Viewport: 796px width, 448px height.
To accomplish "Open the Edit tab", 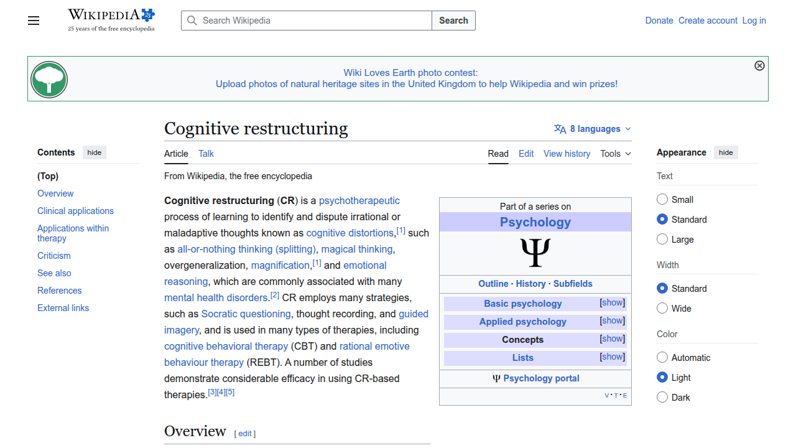I will coord(526,154).
